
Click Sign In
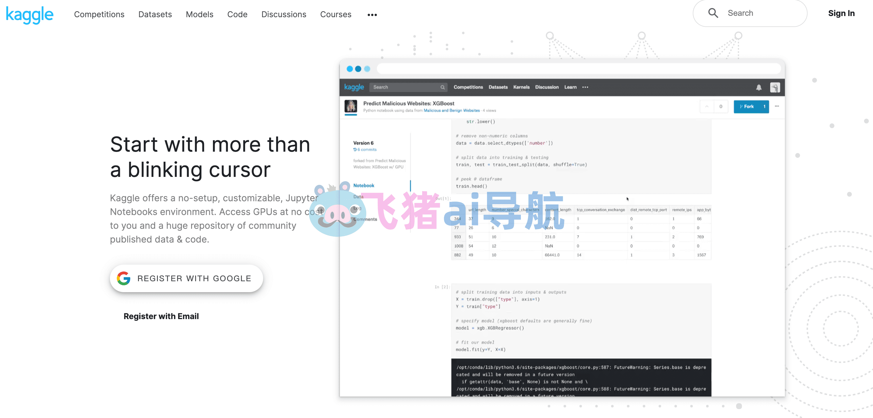(x=841, y=13)
